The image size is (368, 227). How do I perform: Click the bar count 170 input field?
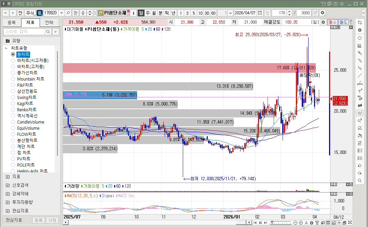279,13
